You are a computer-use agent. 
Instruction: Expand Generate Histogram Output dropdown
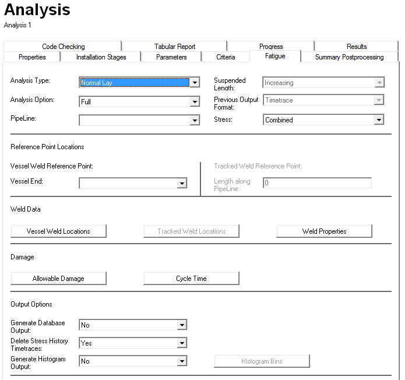pyautogui.click(x=182, y=361)
